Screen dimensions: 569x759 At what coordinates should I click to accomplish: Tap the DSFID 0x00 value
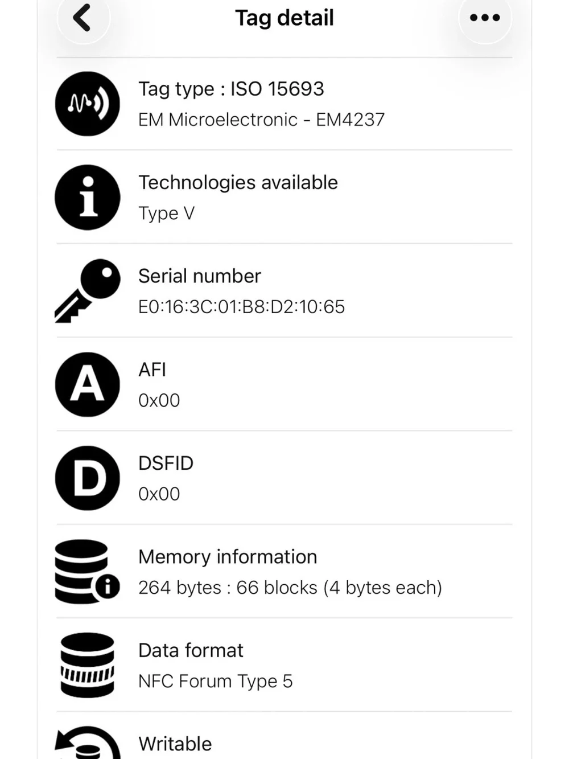point(159,494)
